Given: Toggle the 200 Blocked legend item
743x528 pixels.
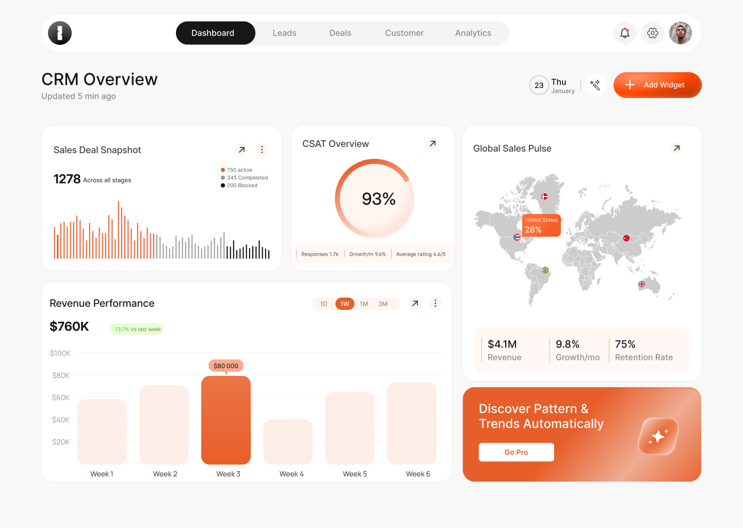Looking at the screenshot, I should (239, 185).
